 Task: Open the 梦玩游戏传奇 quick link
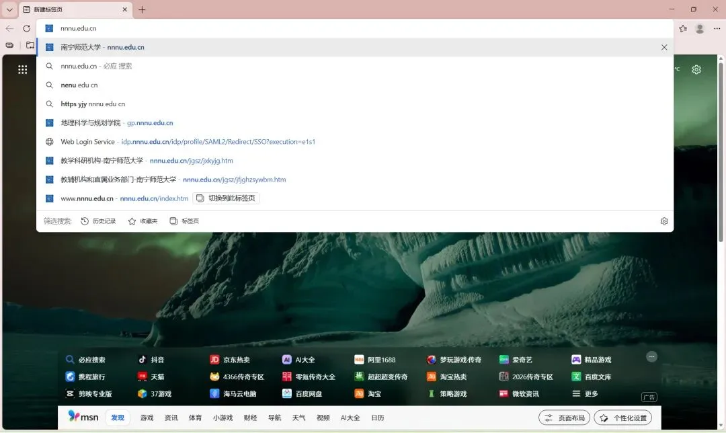tap(454, 360)
